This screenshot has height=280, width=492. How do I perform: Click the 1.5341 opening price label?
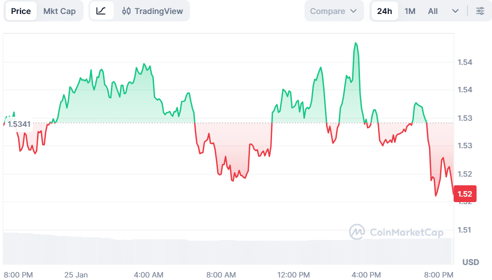[x=19, y=124]
